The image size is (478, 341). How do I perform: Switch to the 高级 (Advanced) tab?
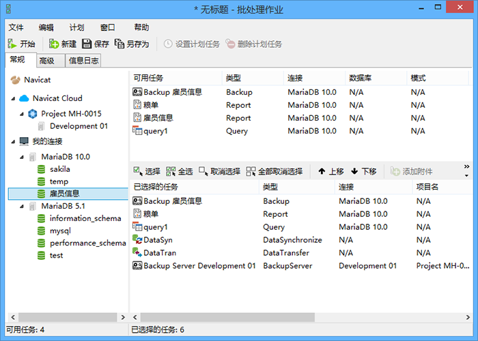point(51,61)
